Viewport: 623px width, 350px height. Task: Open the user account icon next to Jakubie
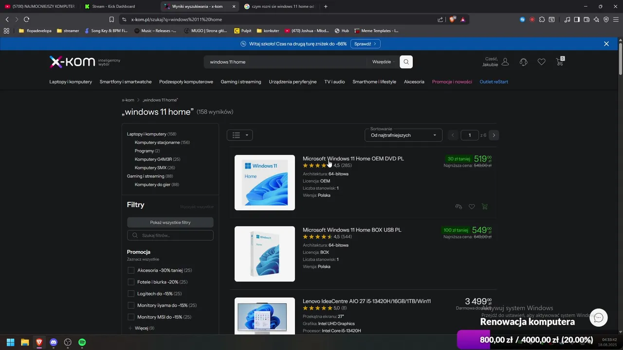point(505,62)
